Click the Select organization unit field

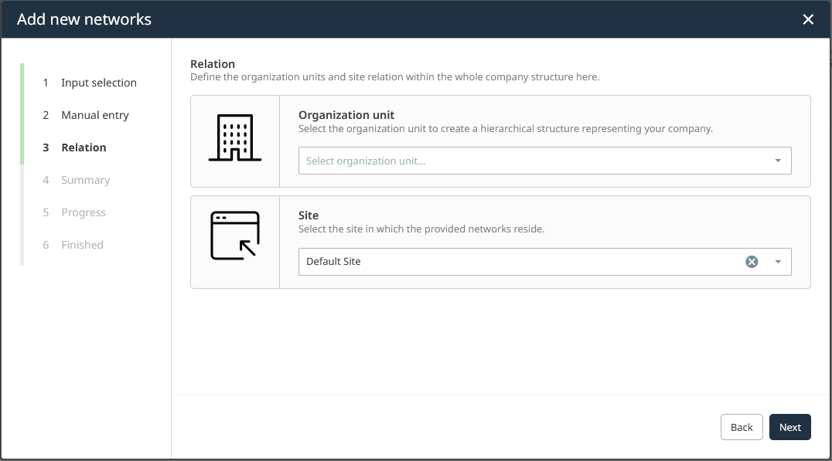point(534,161)
